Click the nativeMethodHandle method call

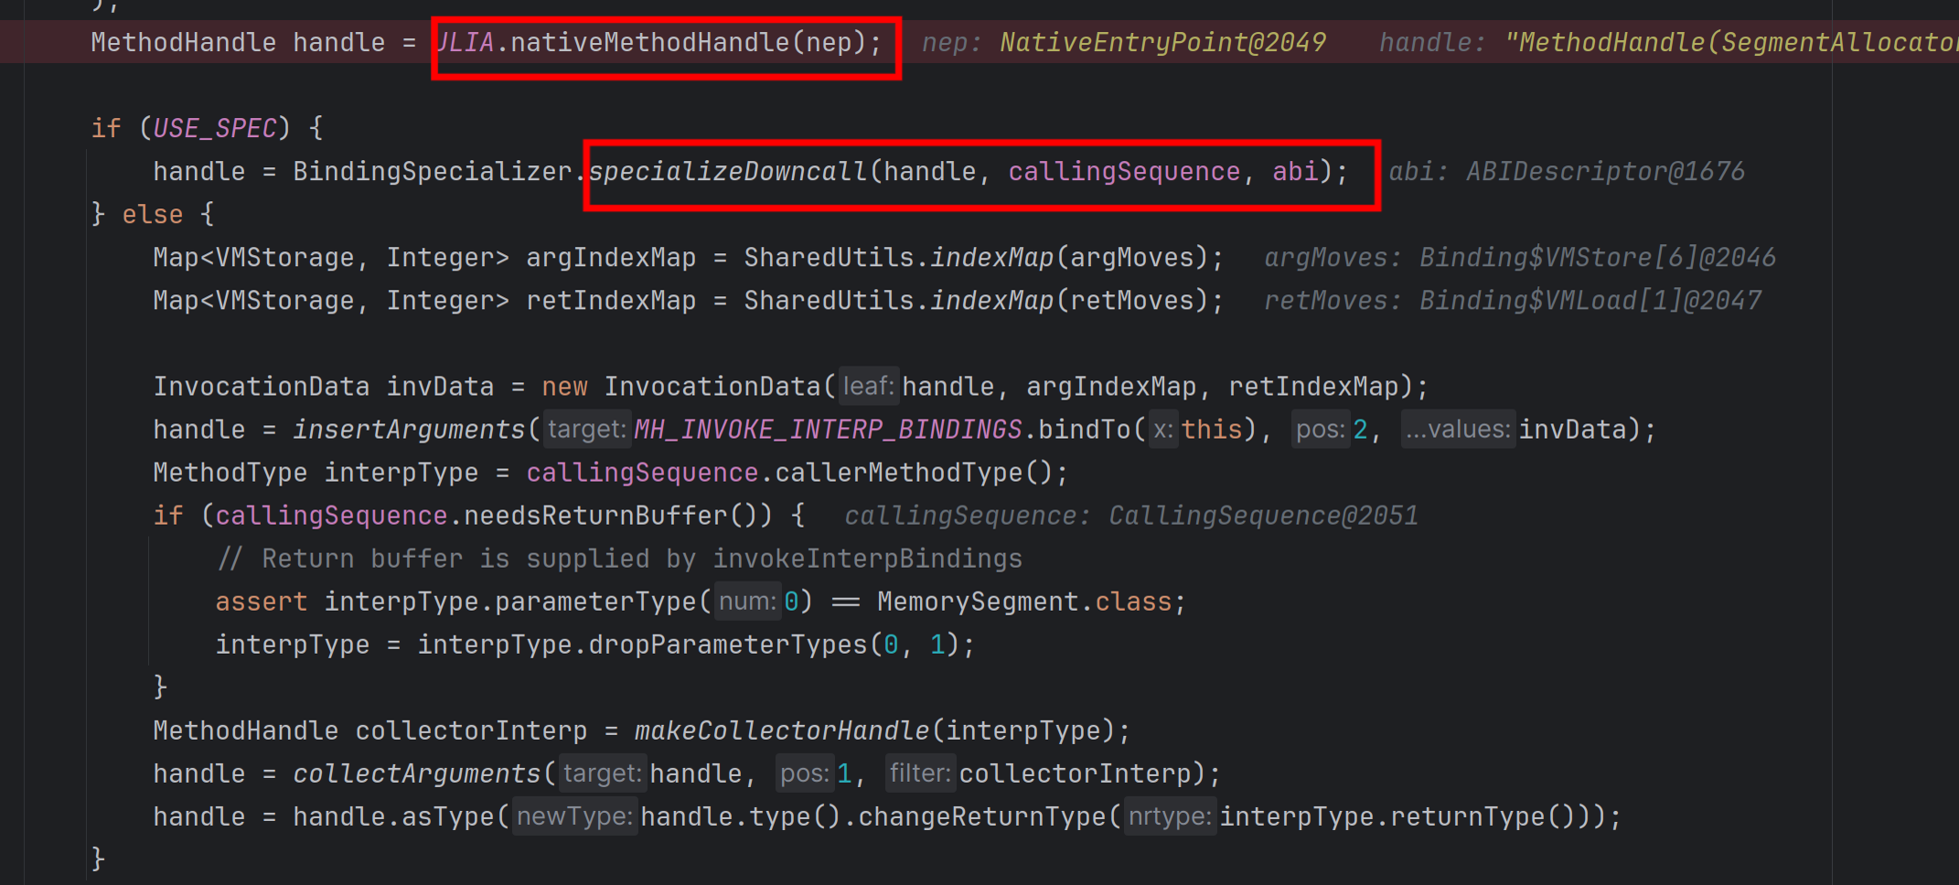pos(650,42)
